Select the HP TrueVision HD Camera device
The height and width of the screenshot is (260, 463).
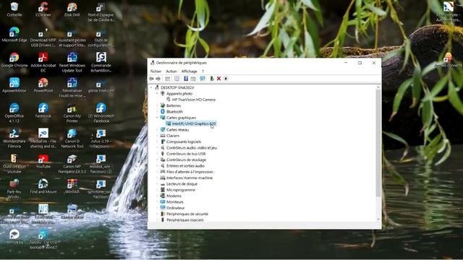point(191,100)
